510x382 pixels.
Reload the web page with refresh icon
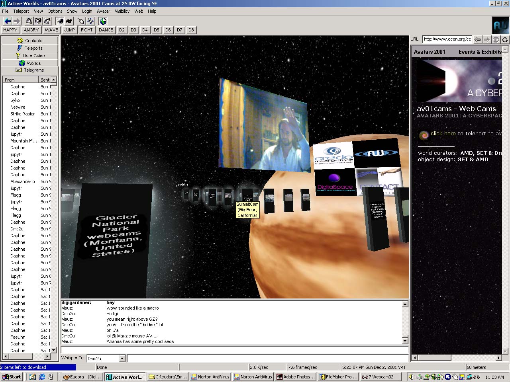(x=505, y=39)
